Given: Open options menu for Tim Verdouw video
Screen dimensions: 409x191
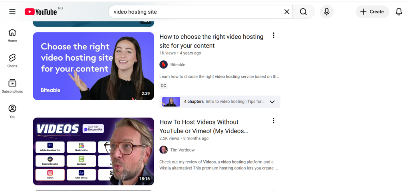Looking at the screenshot, I should tap(274, 121).
